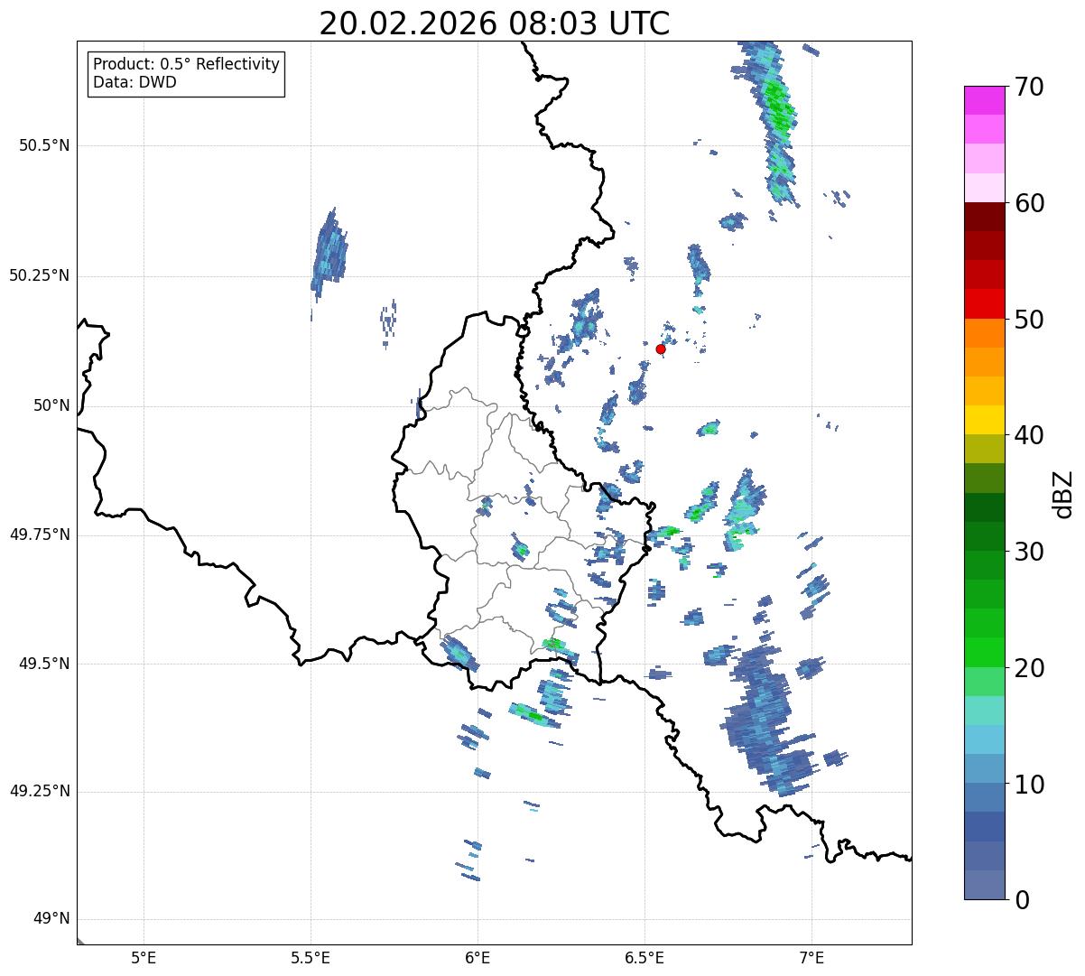Screen dimensions: 1085x976
Task: Click the 'Product: 0.5° Reflectivity' label
Action: [x=187, y=65]
